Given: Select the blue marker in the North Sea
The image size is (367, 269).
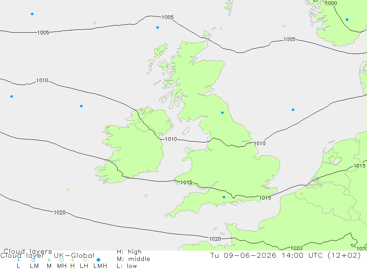Looking at the screenshot, I should (293, 110).
